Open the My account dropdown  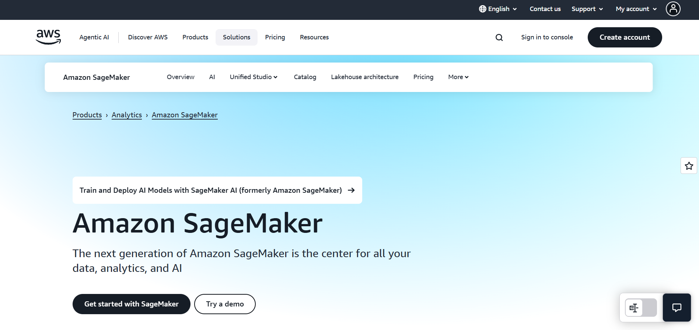(636, 9)
